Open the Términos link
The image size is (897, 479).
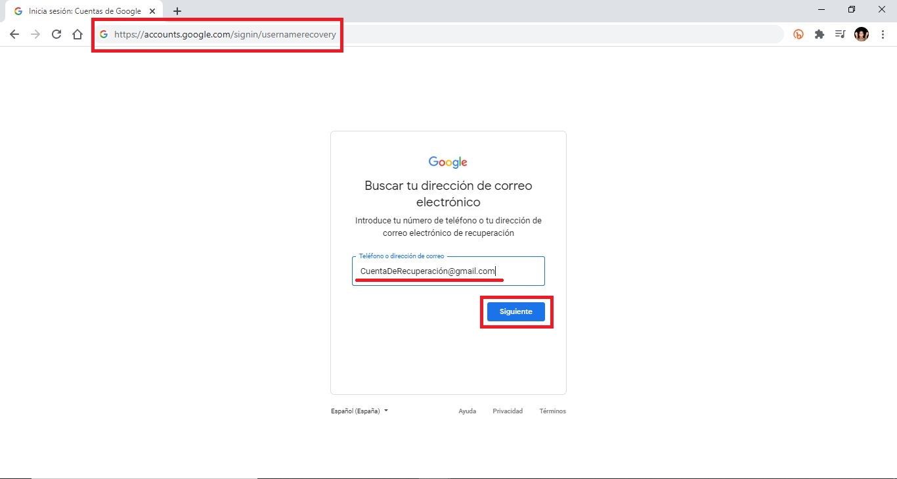552,411
